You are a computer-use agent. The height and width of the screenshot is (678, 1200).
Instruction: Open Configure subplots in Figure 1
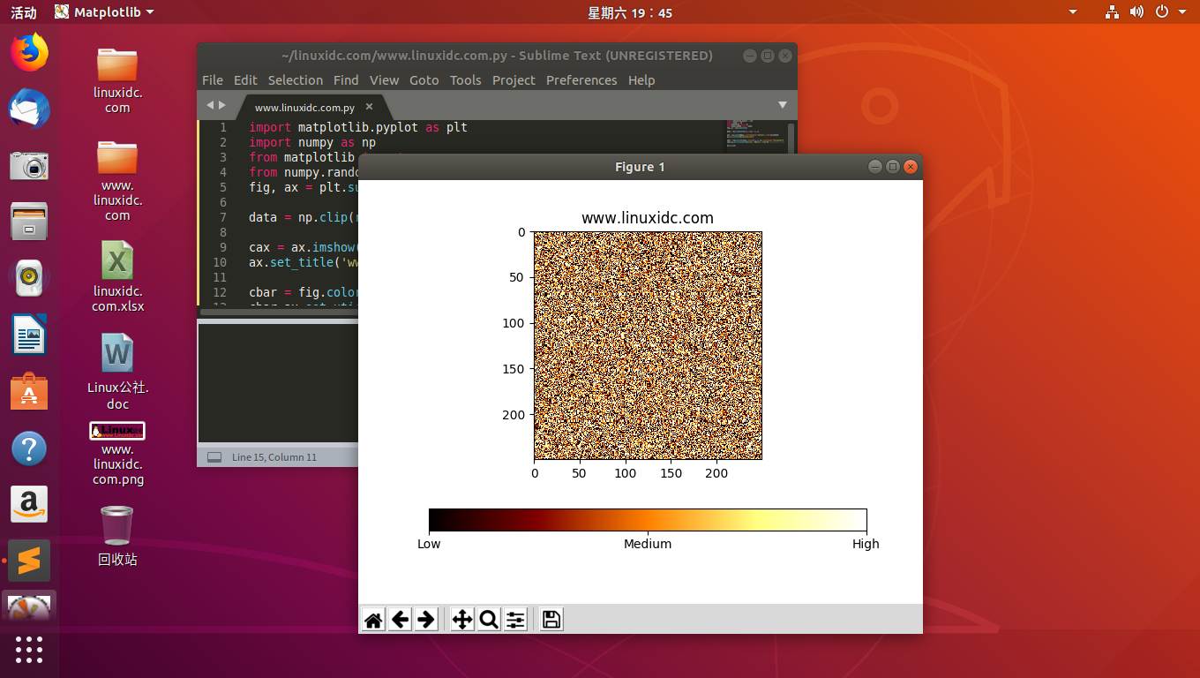coord(515,620)
